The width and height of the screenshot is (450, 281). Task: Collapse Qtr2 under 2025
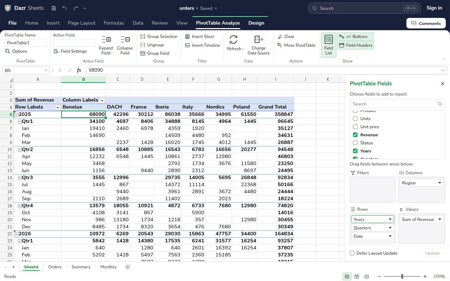tap(20, 150)
